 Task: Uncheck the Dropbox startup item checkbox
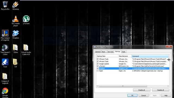[98, 68]
